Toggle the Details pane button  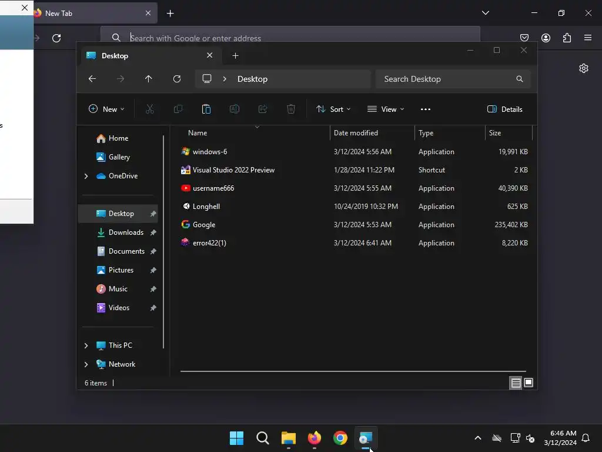[504, 109]
